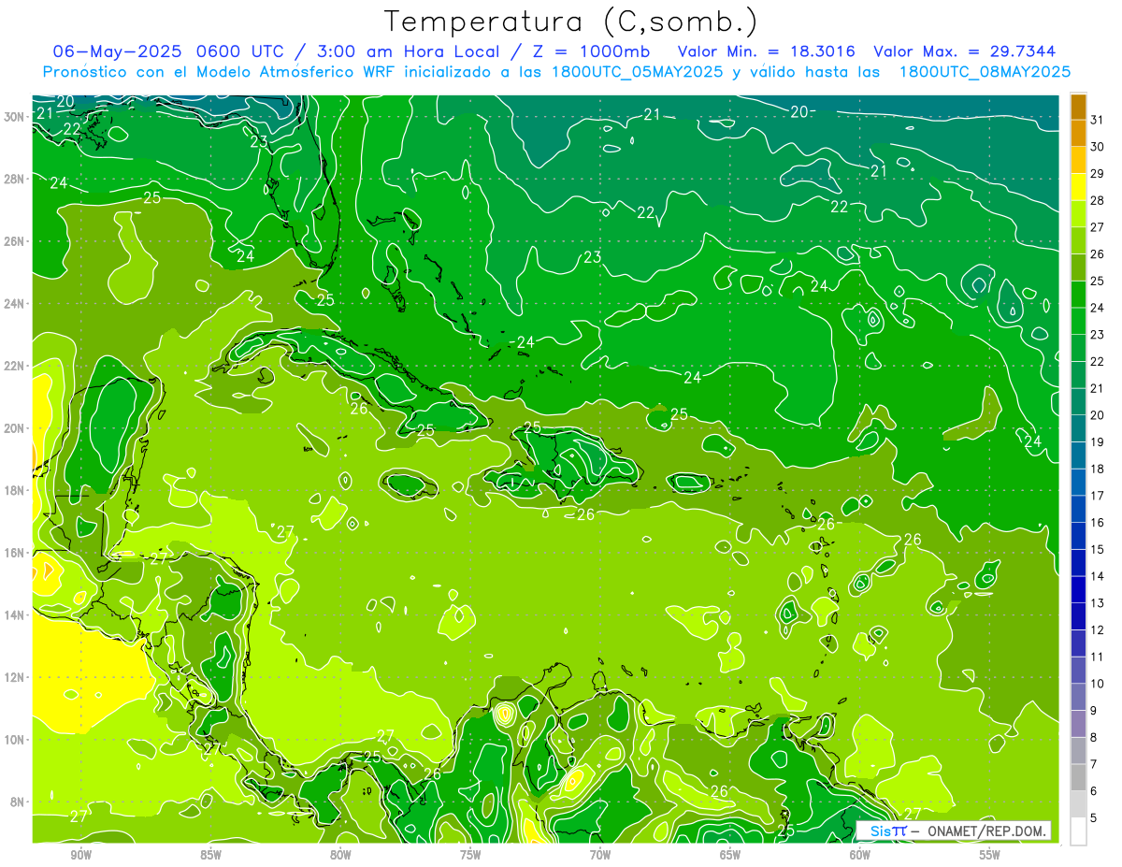Click the legend scale label '11'
1122x867 pixels.
coord(1098,657)
